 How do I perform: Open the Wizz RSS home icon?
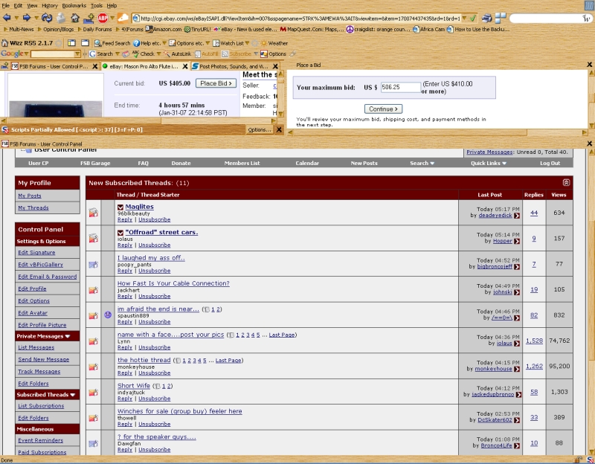[x=5, y=43]
